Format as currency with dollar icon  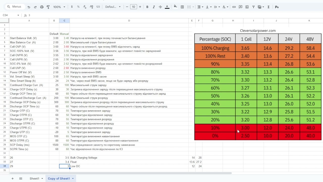click(72, 7)
